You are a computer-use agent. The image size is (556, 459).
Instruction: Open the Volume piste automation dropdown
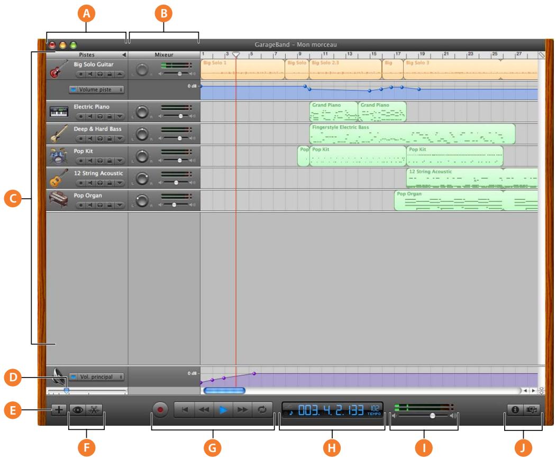click(96, 89)
